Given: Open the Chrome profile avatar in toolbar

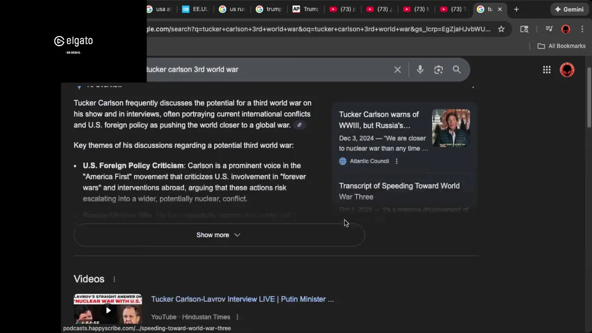Looking at the screenshot, I should coord(566,29).
